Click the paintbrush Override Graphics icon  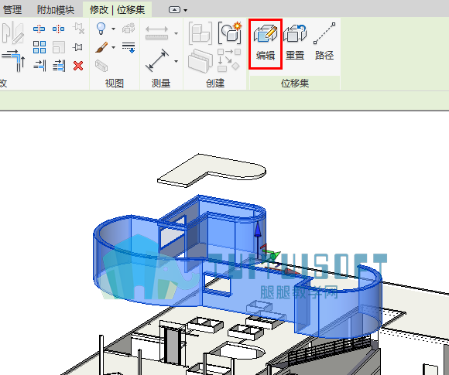(x=101, y=47)
